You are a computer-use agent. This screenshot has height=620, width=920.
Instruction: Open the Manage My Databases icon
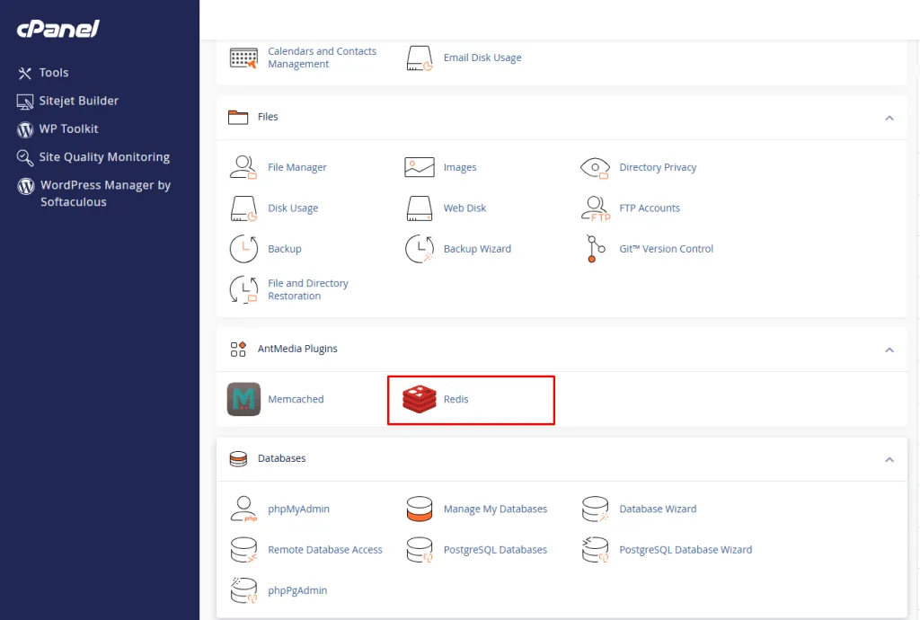(x=420, y=509)
